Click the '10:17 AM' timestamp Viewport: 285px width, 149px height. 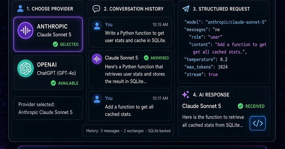(160, 98)
